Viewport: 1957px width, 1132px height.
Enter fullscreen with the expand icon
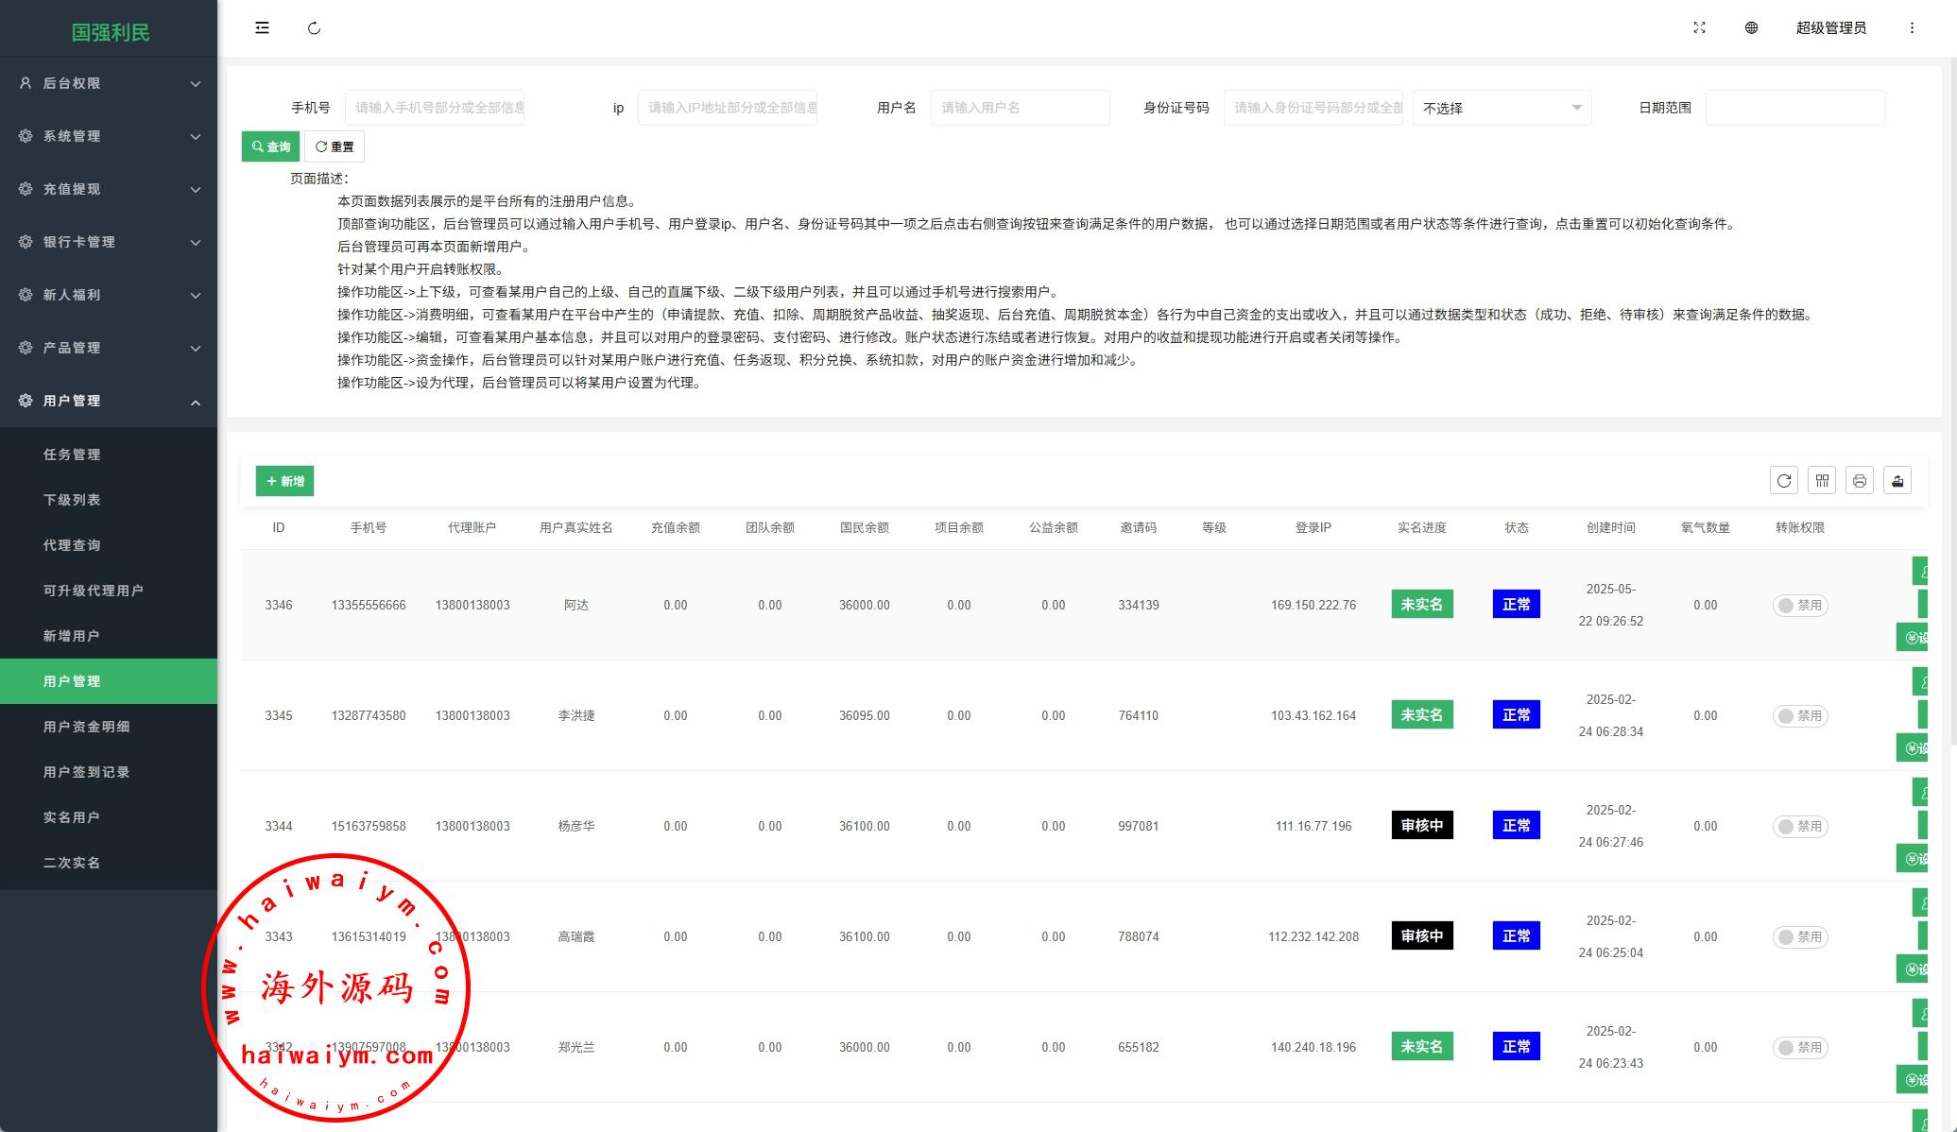pyautogui.click(x=1699, y=28)
